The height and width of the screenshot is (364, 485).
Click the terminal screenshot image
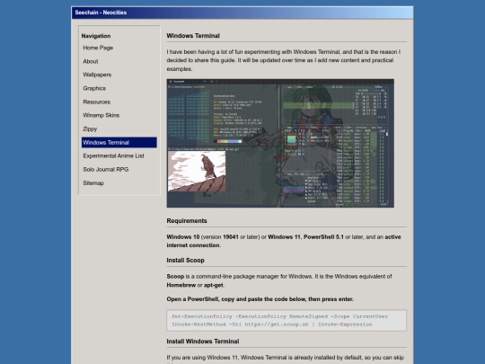pyautogui.click(x=280, y=143)
